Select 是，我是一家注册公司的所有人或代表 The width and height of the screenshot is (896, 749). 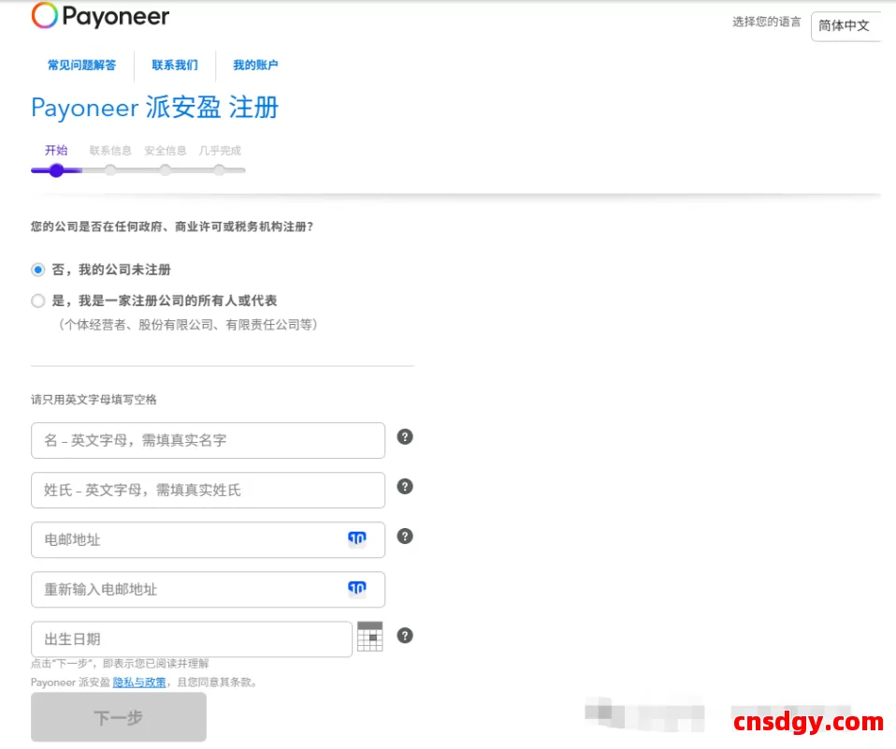37,299
